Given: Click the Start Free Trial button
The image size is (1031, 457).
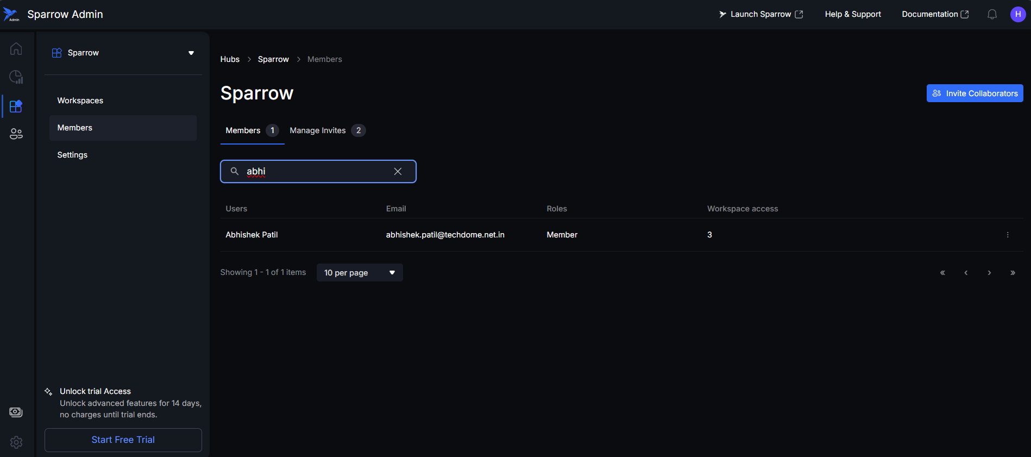Looking at the screenshot, I should coord(123,440).
